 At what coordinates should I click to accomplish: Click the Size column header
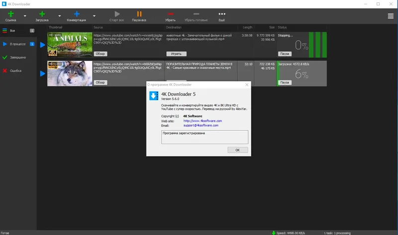[x=272, y=27]
